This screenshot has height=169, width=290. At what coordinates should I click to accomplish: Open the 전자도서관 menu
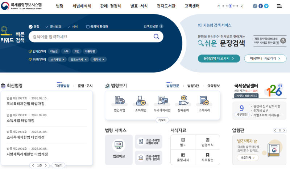(166, 6)
